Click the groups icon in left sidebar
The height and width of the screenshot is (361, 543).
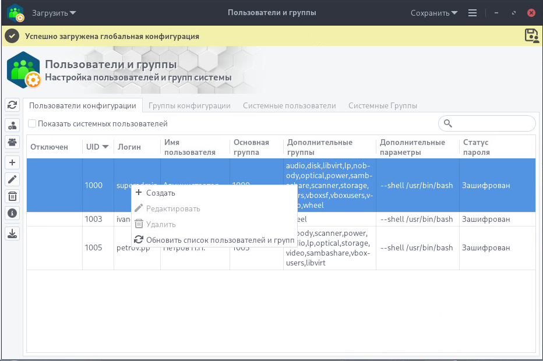click(x=12, y=141)
